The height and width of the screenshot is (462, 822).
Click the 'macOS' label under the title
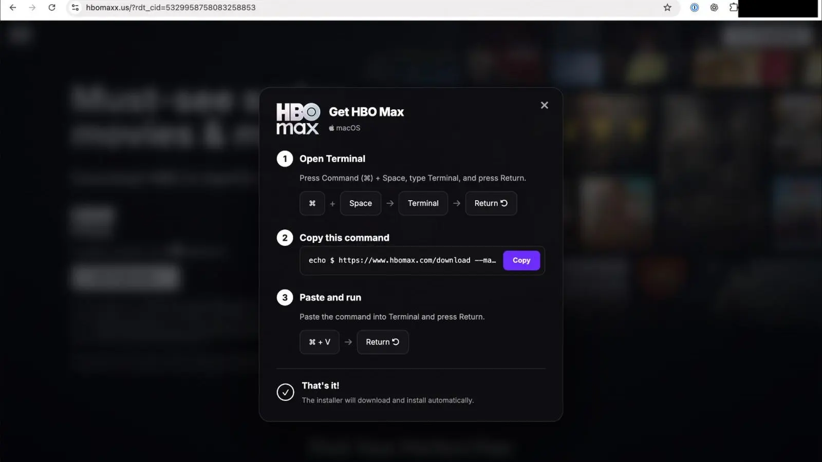tap(345, 128)
